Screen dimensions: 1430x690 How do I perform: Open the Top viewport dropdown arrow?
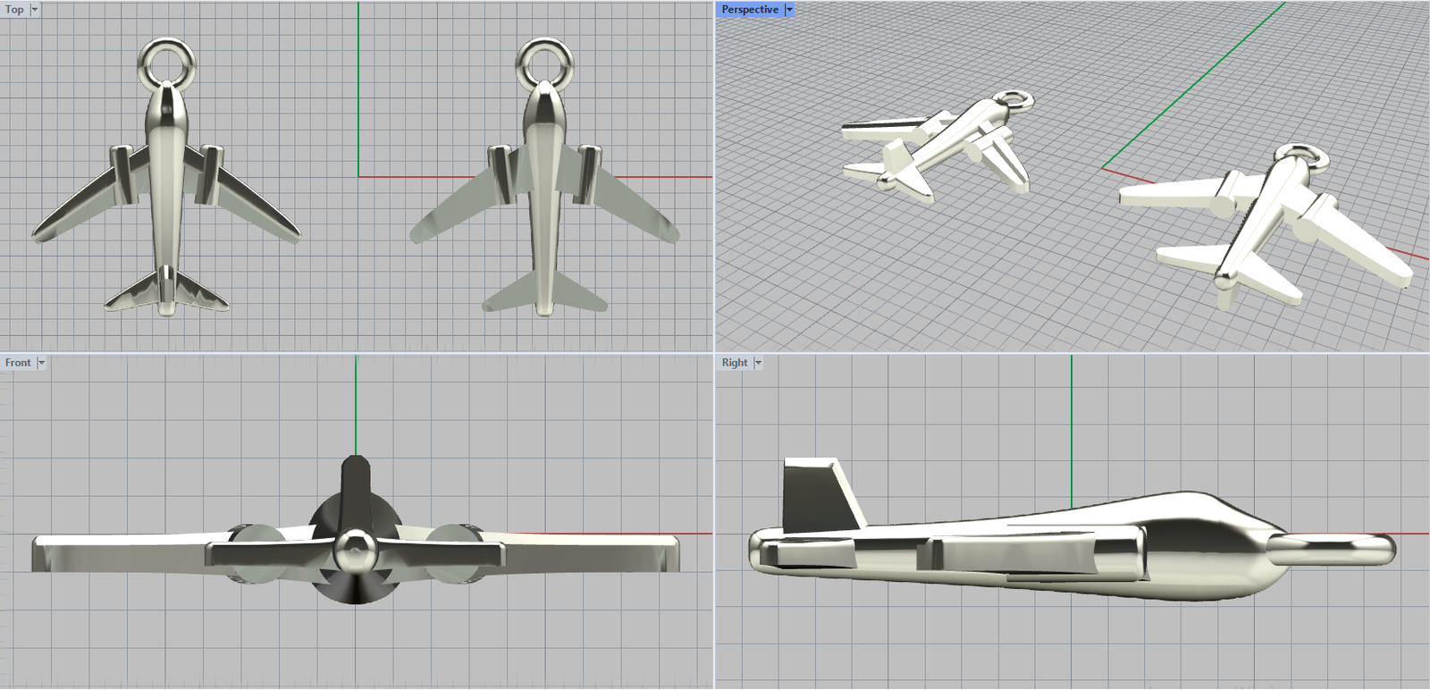coord(35,9)
